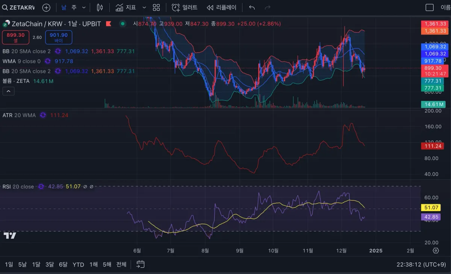Click the blue 901.90 buy button

pyautogui.click(x=59, y=37)
